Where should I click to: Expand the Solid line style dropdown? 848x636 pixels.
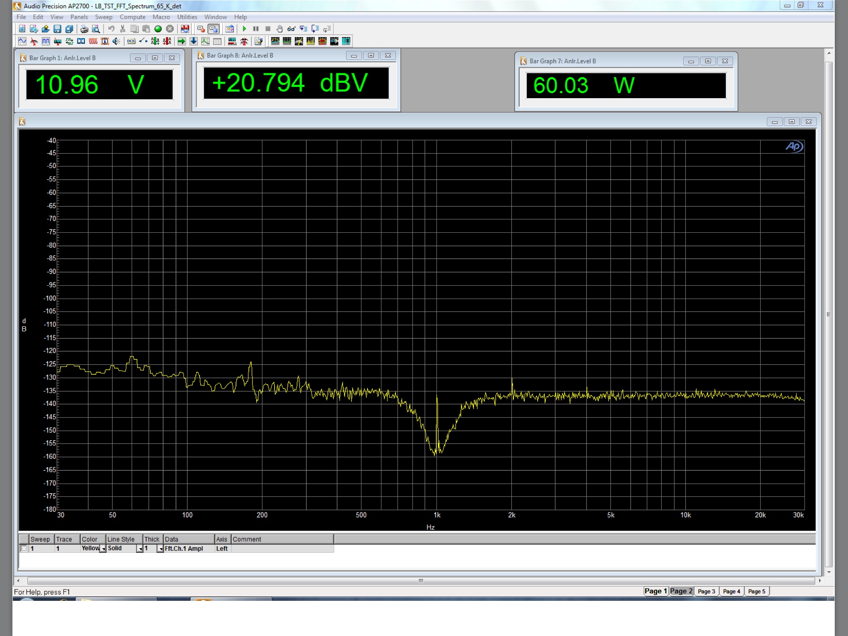click(x=140, y=549)
